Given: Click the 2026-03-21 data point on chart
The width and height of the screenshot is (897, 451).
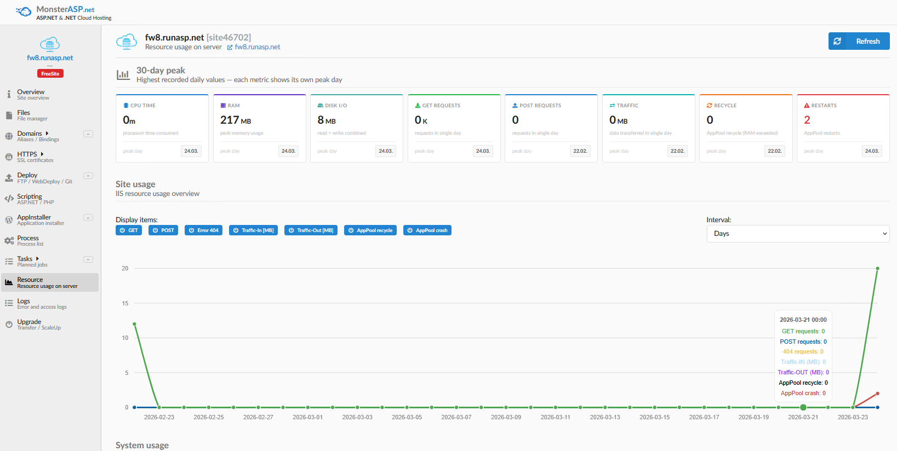Looking at the screenshot, I should pyautogui.click(x=803, y=407).
